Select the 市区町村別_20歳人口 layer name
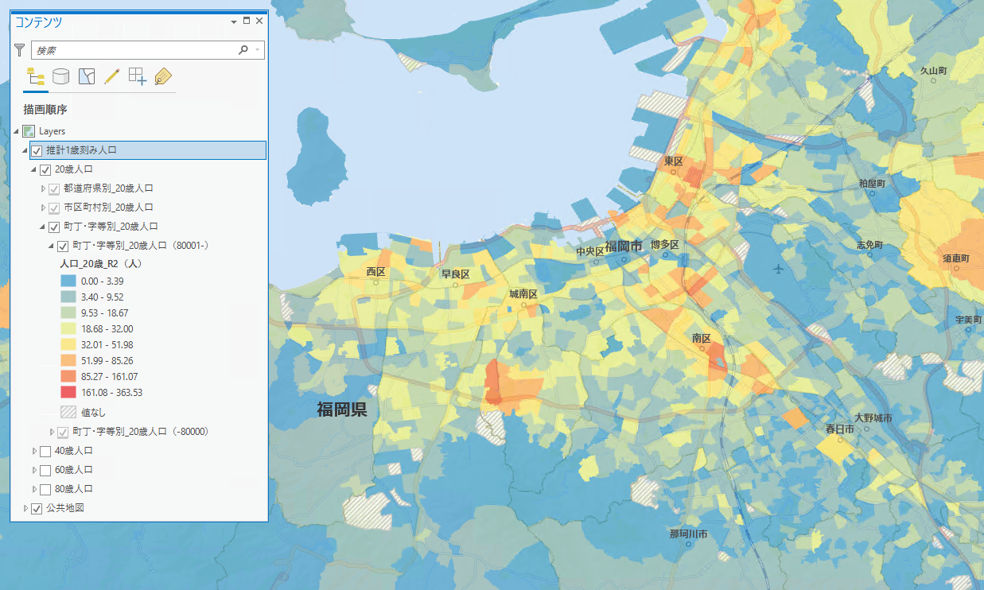This screenshot has width=984, height=590. click(x=108, y=208)
